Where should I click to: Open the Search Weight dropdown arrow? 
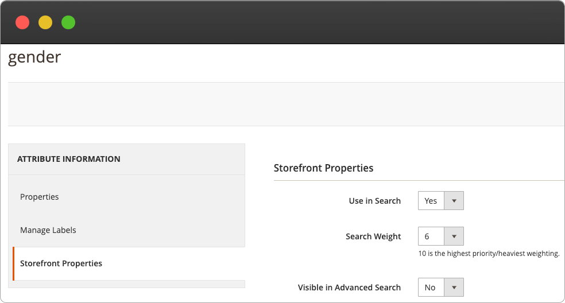click(454, 236)
